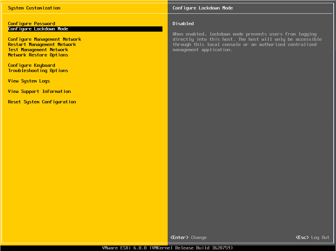Click the Enter Change action hint
Image resolution: width=336 pixels, height=251 pixels.
pos(189,237)
